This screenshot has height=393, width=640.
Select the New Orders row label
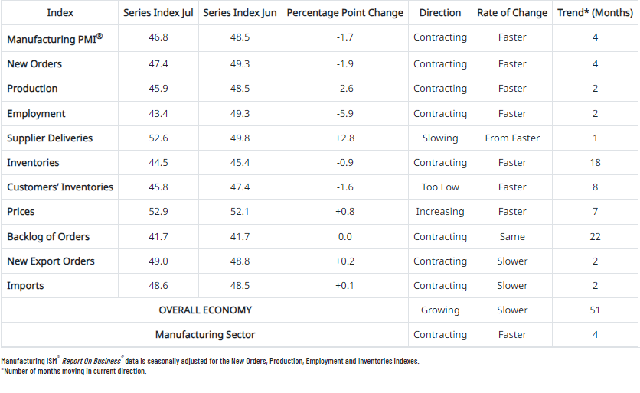tap(34, 64)
